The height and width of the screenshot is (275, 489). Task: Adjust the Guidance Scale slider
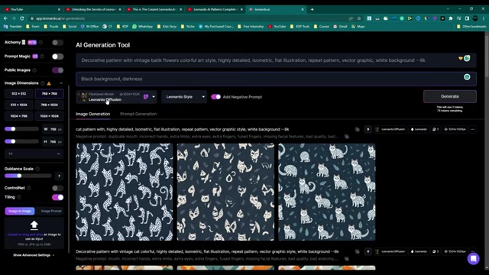pyautogui.click(x=28, y=176)
